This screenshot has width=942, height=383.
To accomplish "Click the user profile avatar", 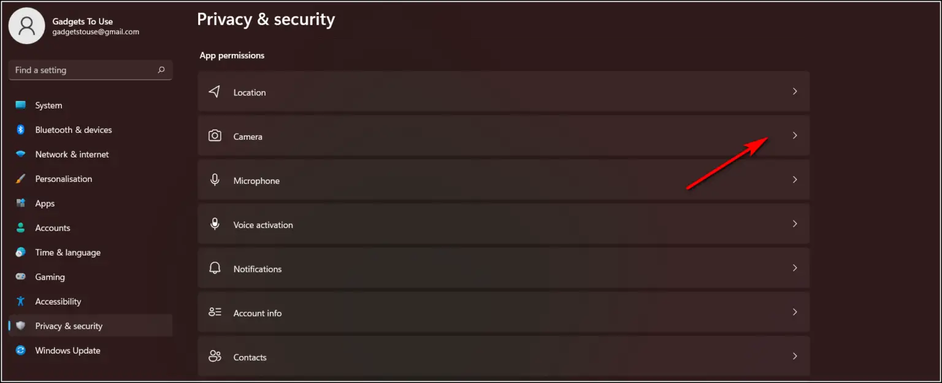I will pos(26,26).
